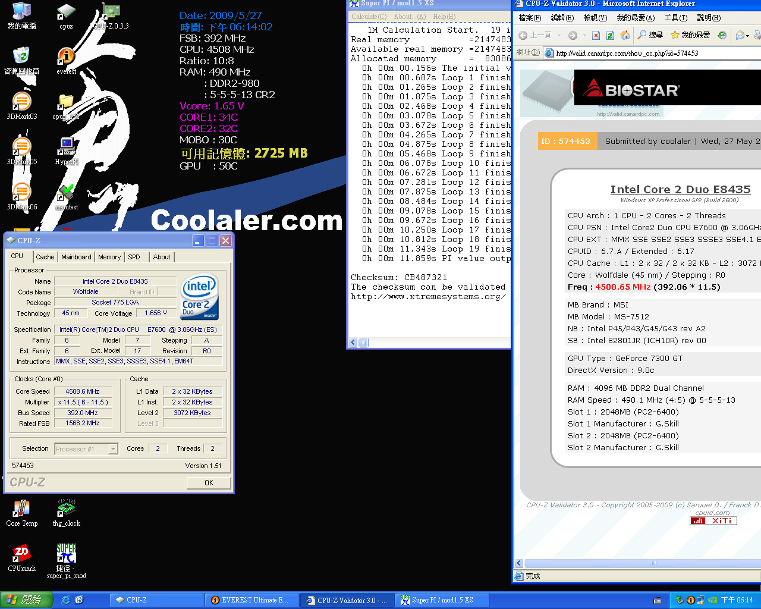Click the 我的最愛 Favorites toolbar button in IE

[x=690, y=35]
